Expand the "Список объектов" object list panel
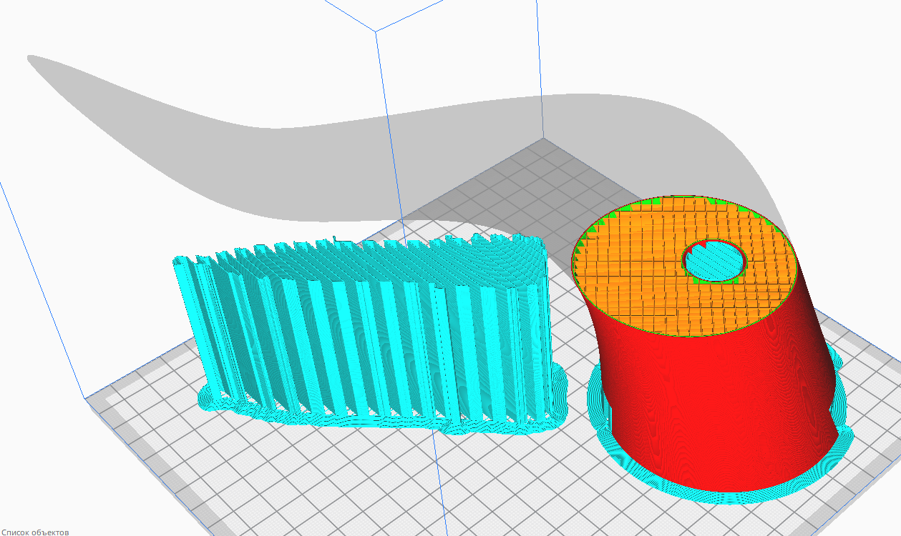The width and height of the screenshot is (901, 536). pos(34,529)
